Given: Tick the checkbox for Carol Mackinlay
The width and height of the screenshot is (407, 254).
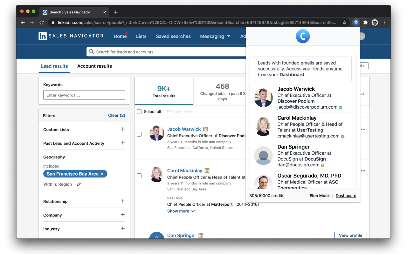Looking at the screenshot, I should pyautogui.click(x=139, y=176).
